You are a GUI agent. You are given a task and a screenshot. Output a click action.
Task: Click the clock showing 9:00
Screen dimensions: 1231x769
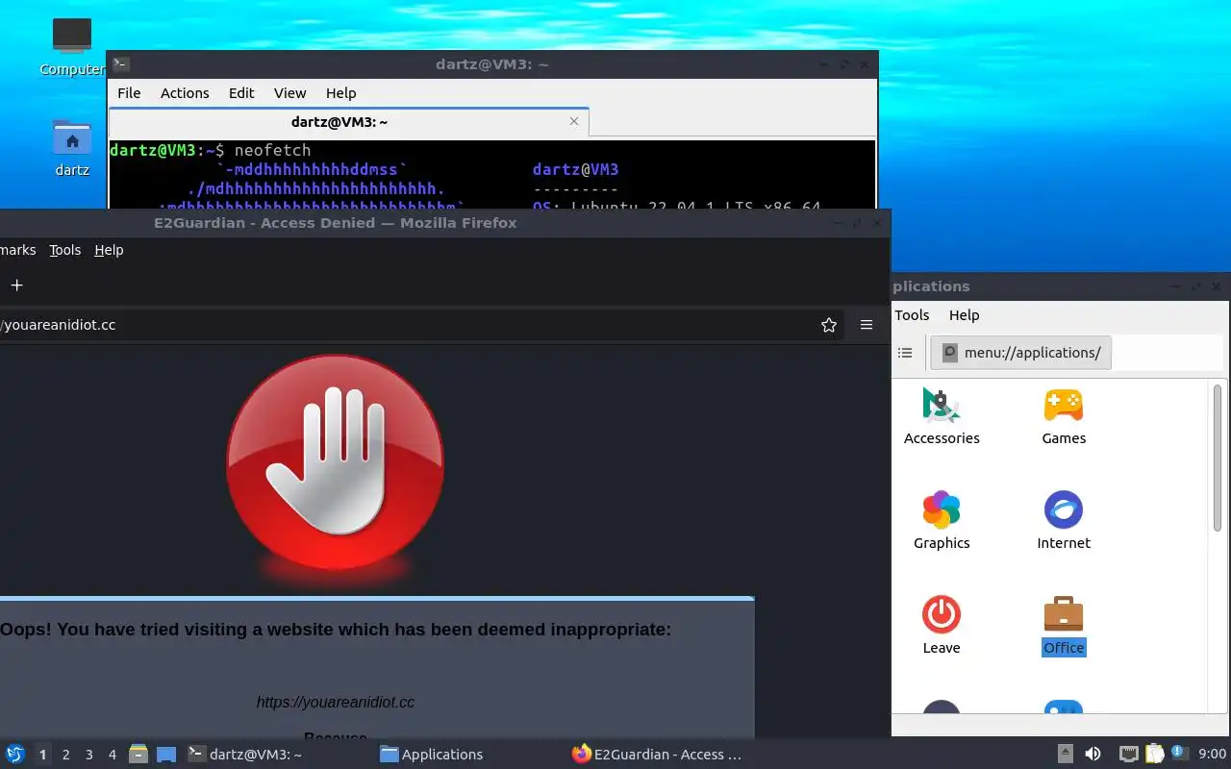(x=1212, y=755)
